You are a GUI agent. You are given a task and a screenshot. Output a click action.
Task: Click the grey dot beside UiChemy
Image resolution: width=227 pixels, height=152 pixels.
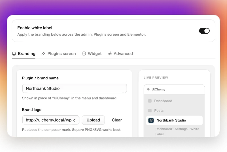[x=148, y=89]
